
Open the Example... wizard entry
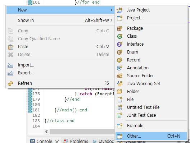point(151,126)
